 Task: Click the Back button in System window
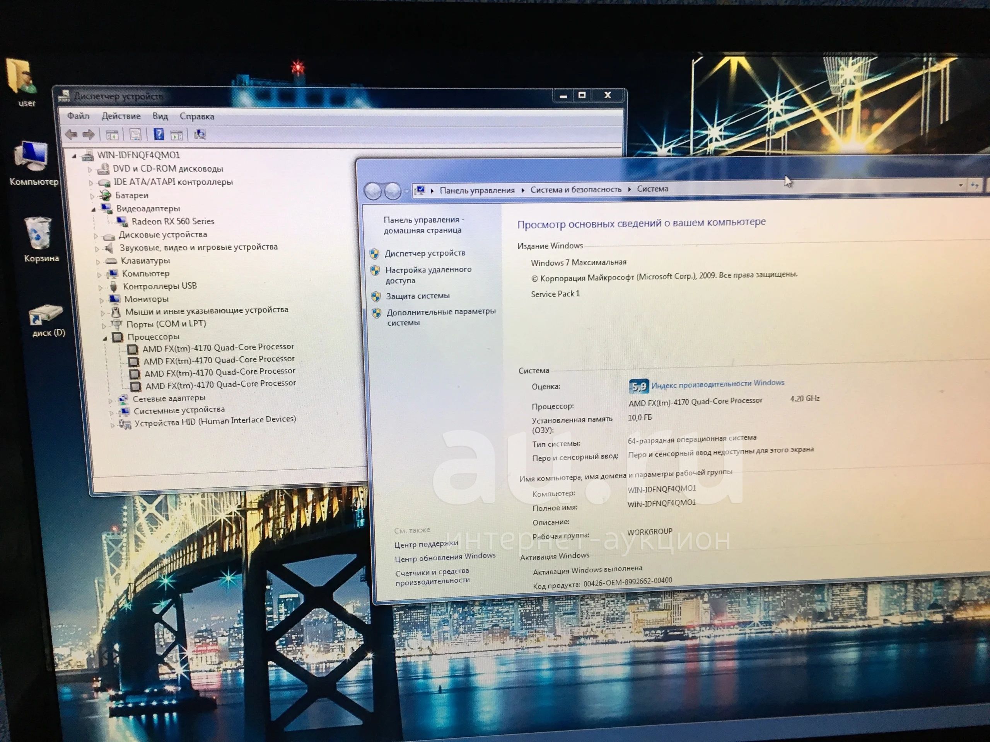[x=373, y=191]
